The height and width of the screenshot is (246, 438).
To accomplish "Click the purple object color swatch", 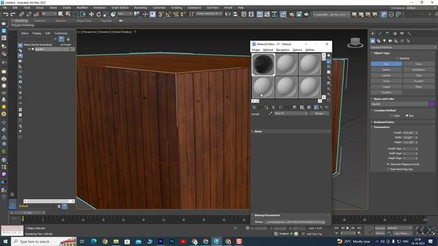I will click(x=432, y=104).
